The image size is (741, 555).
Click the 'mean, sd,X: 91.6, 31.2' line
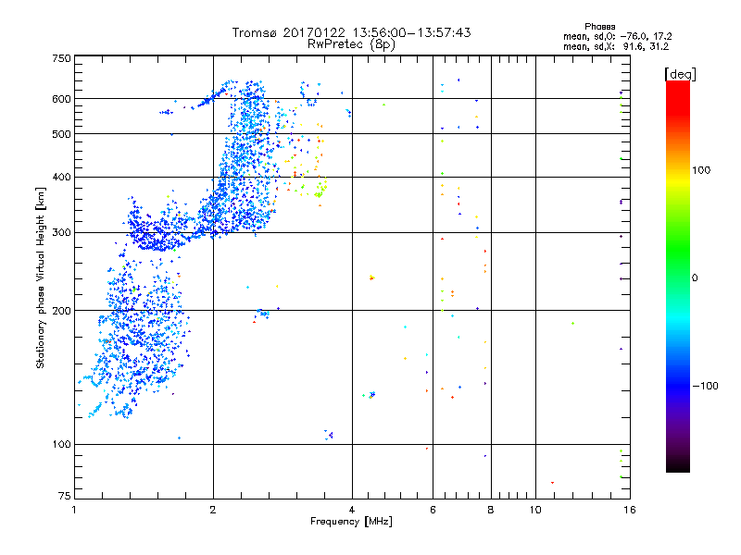click(616, 47)
